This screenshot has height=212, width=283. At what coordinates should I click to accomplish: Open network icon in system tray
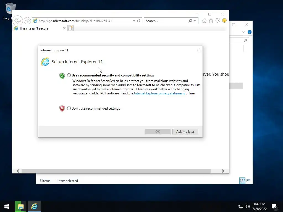[x=241, y=206]
